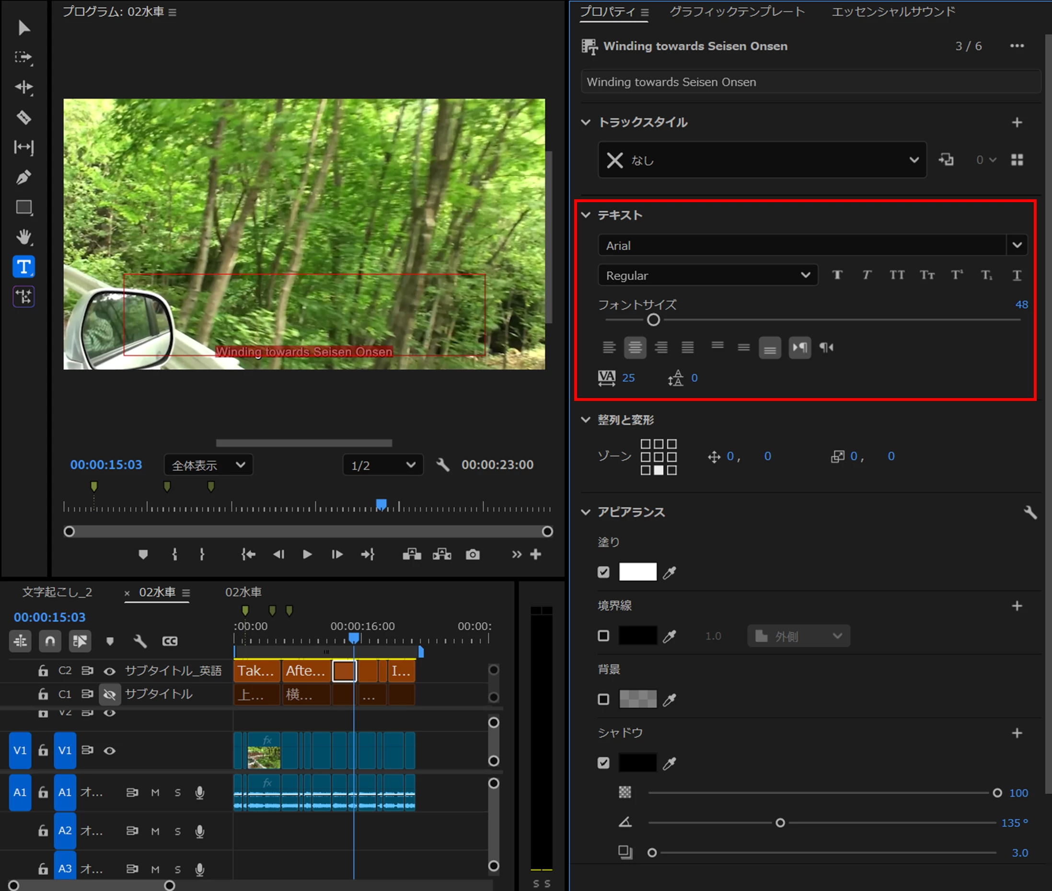Show the hidden サブタイトル C1 track

pos(110,694)
